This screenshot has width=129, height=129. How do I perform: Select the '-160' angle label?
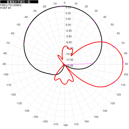point(45,121)
